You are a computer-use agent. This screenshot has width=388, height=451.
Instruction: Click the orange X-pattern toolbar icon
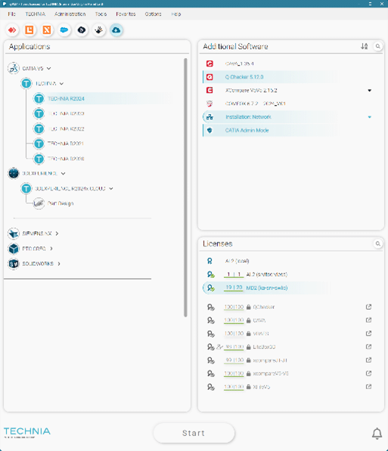(x=47, y=30)
